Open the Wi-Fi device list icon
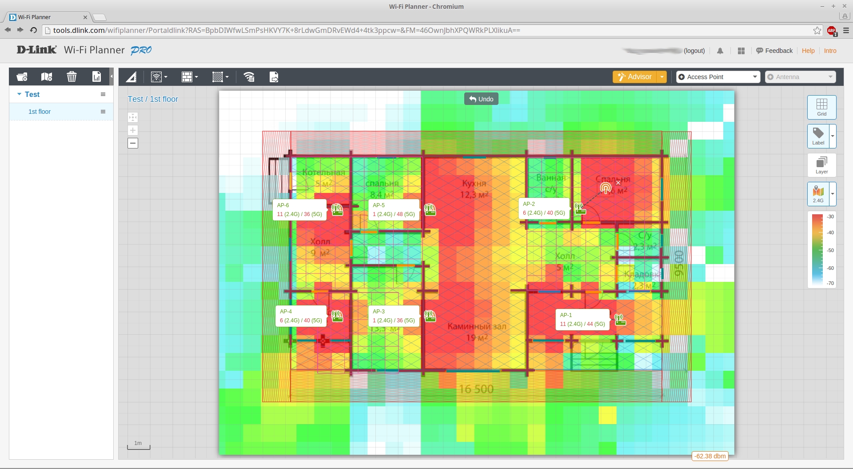853x469 pixels. point(249,77)
